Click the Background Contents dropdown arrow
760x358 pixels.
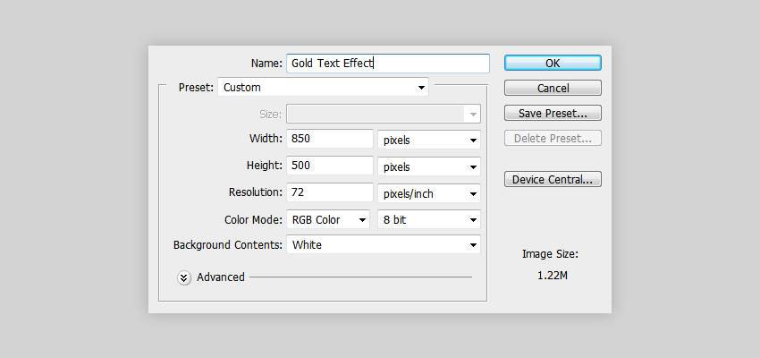tap(473, 245)
